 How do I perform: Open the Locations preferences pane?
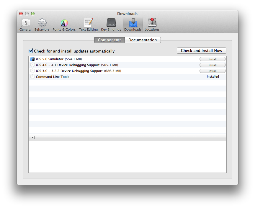point(152,25)
